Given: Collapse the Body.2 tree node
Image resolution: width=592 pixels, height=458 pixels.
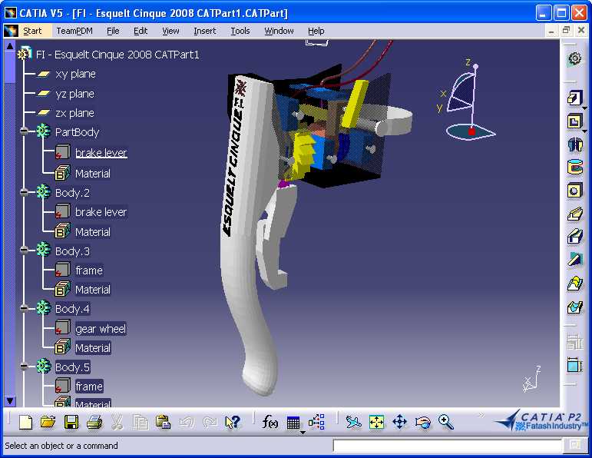Looking at the screenshot, I should (24, 192).
